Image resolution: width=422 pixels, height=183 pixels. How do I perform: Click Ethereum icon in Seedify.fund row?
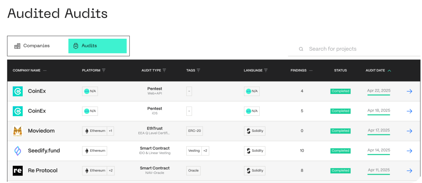pos(87,151)
